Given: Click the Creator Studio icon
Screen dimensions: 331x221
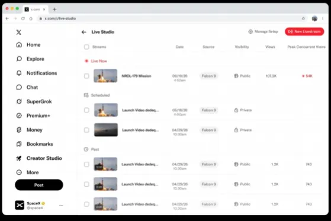Looking at the screenshot, I should (19, 158).
